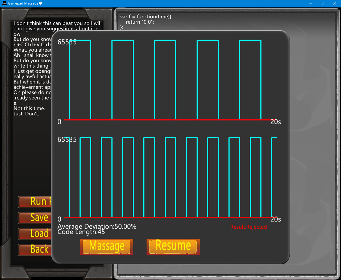Click the Save button to store your code
This screenshot has width=341, height=280.
pos(35,218)
